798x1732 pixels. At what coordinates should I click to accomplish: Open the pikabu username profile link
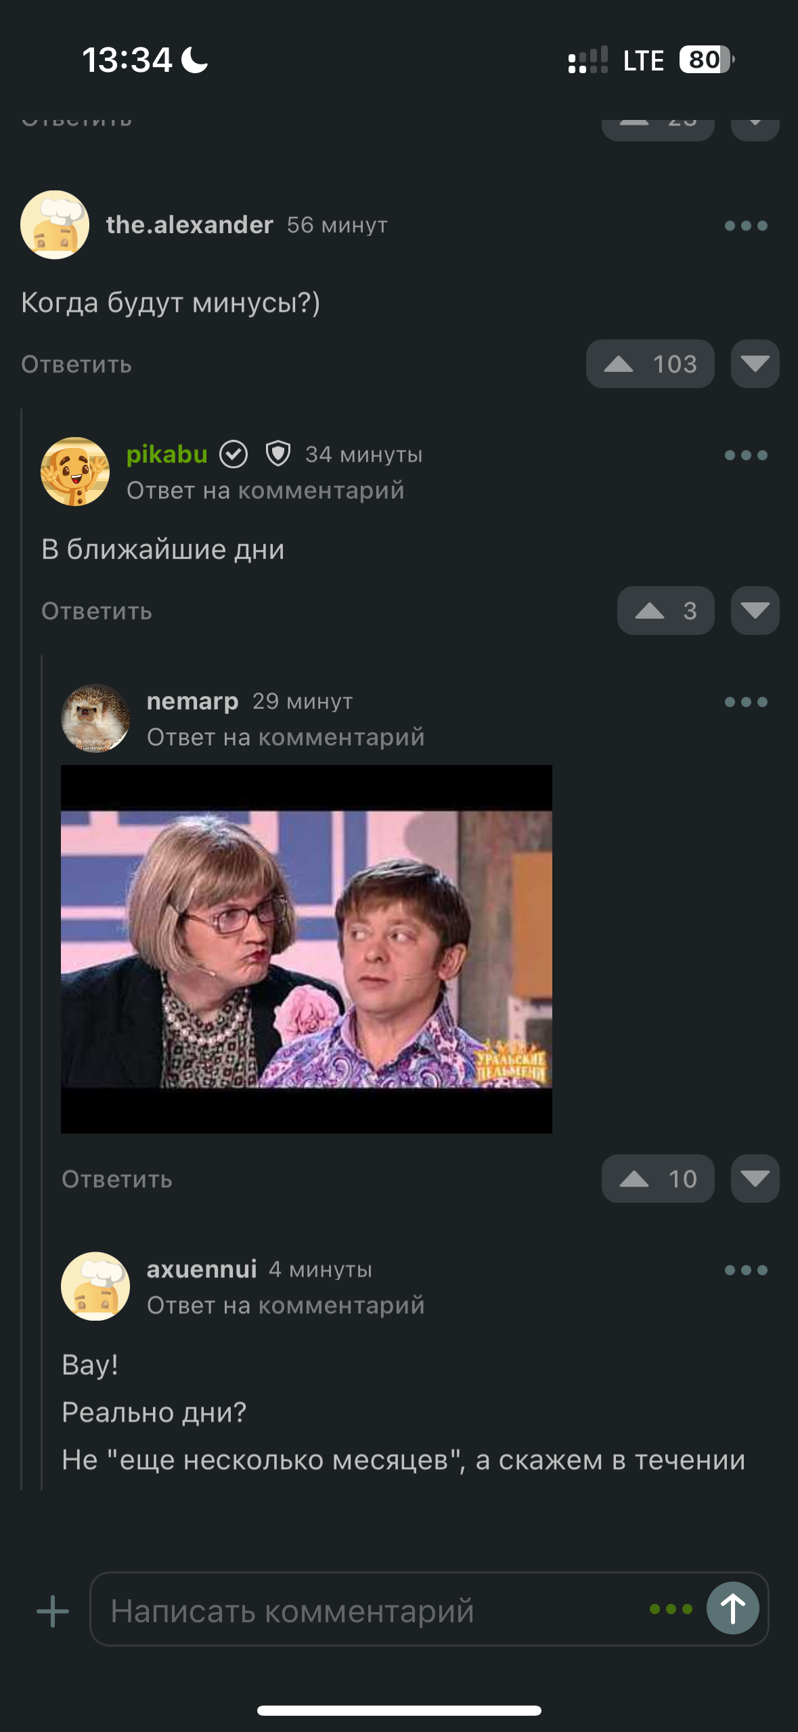pos(167,454)
